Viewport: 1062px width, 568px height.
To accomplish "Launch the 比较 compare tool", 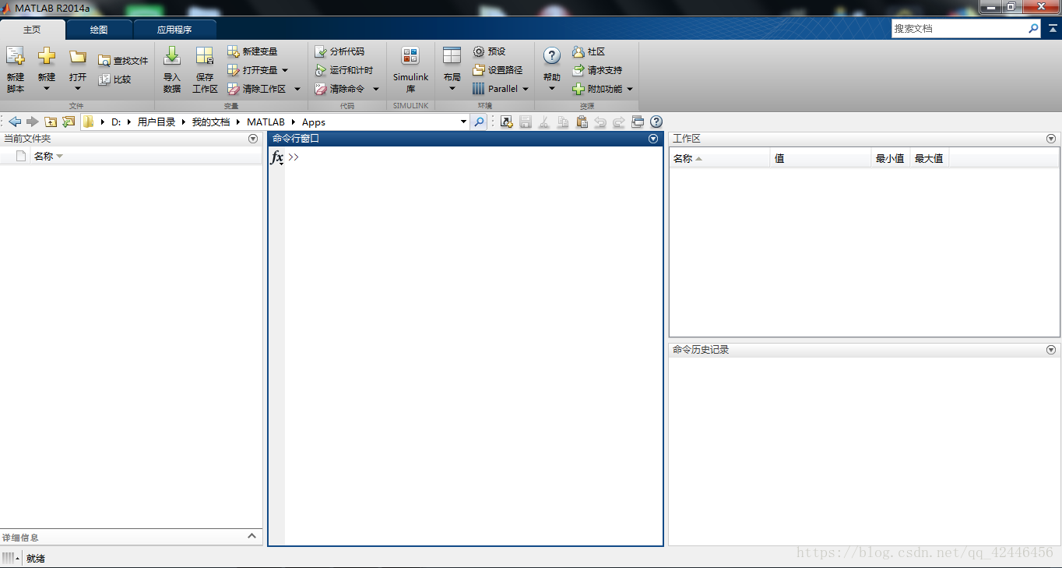I will click(x=114, y=79).
